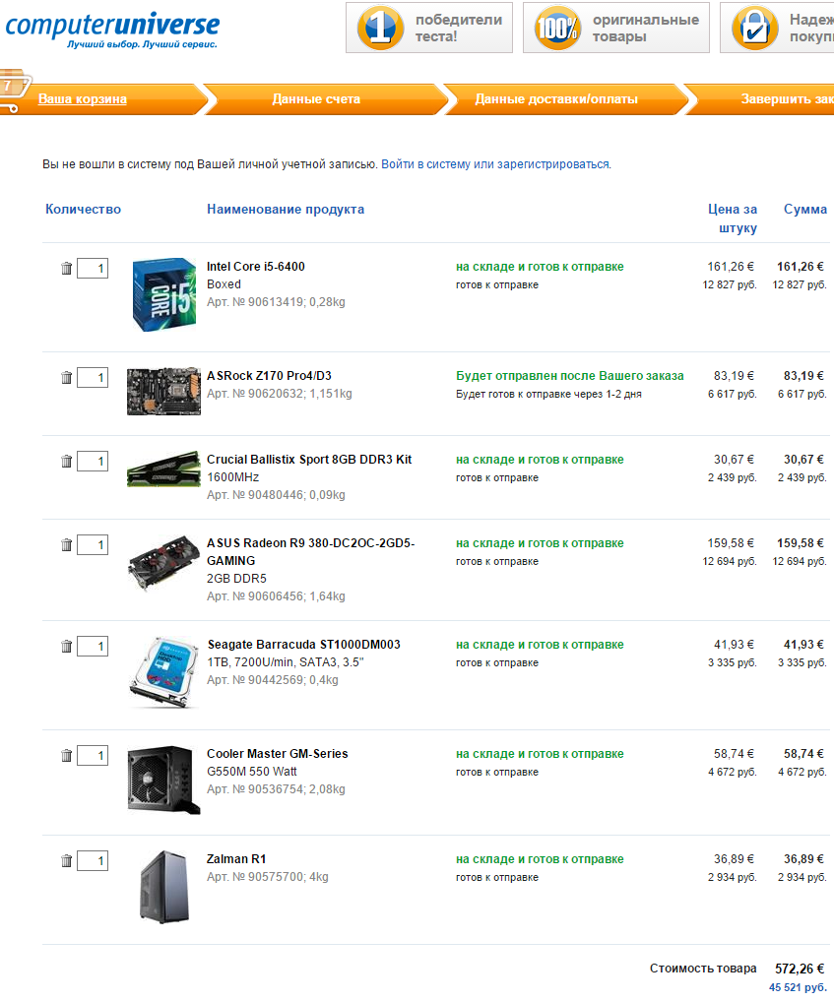Open Zalman R1 product link
Screen dimensions: 834x1001
[x=236, y=858]
